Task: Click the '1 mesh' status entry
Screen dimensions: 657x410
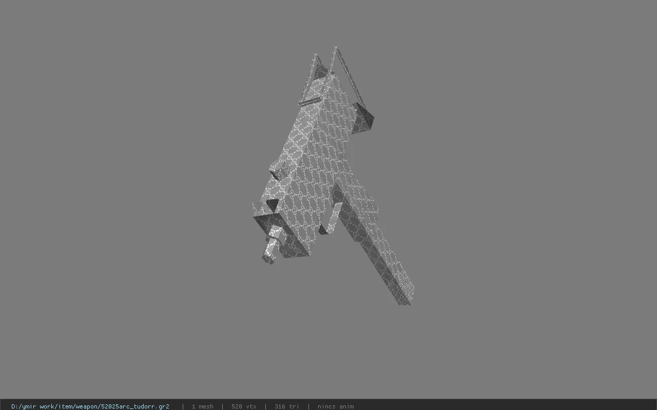Action: (x=202, y=406)
